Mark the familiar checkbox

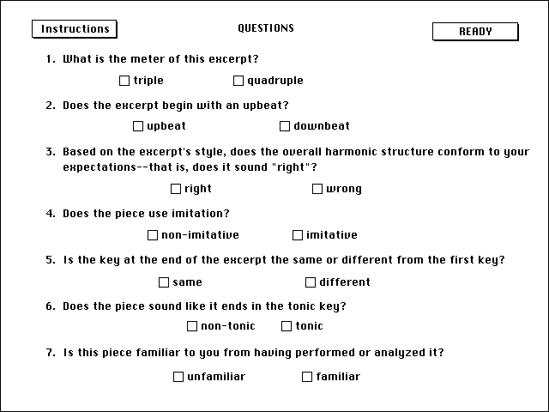307,377
